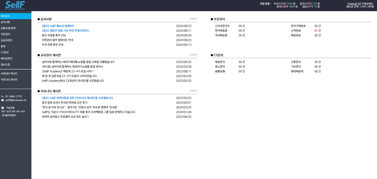Open the K-FOOD/BEAUTY 제품 community post
Viewport: 377px width, 179px height.
(89, 112)
